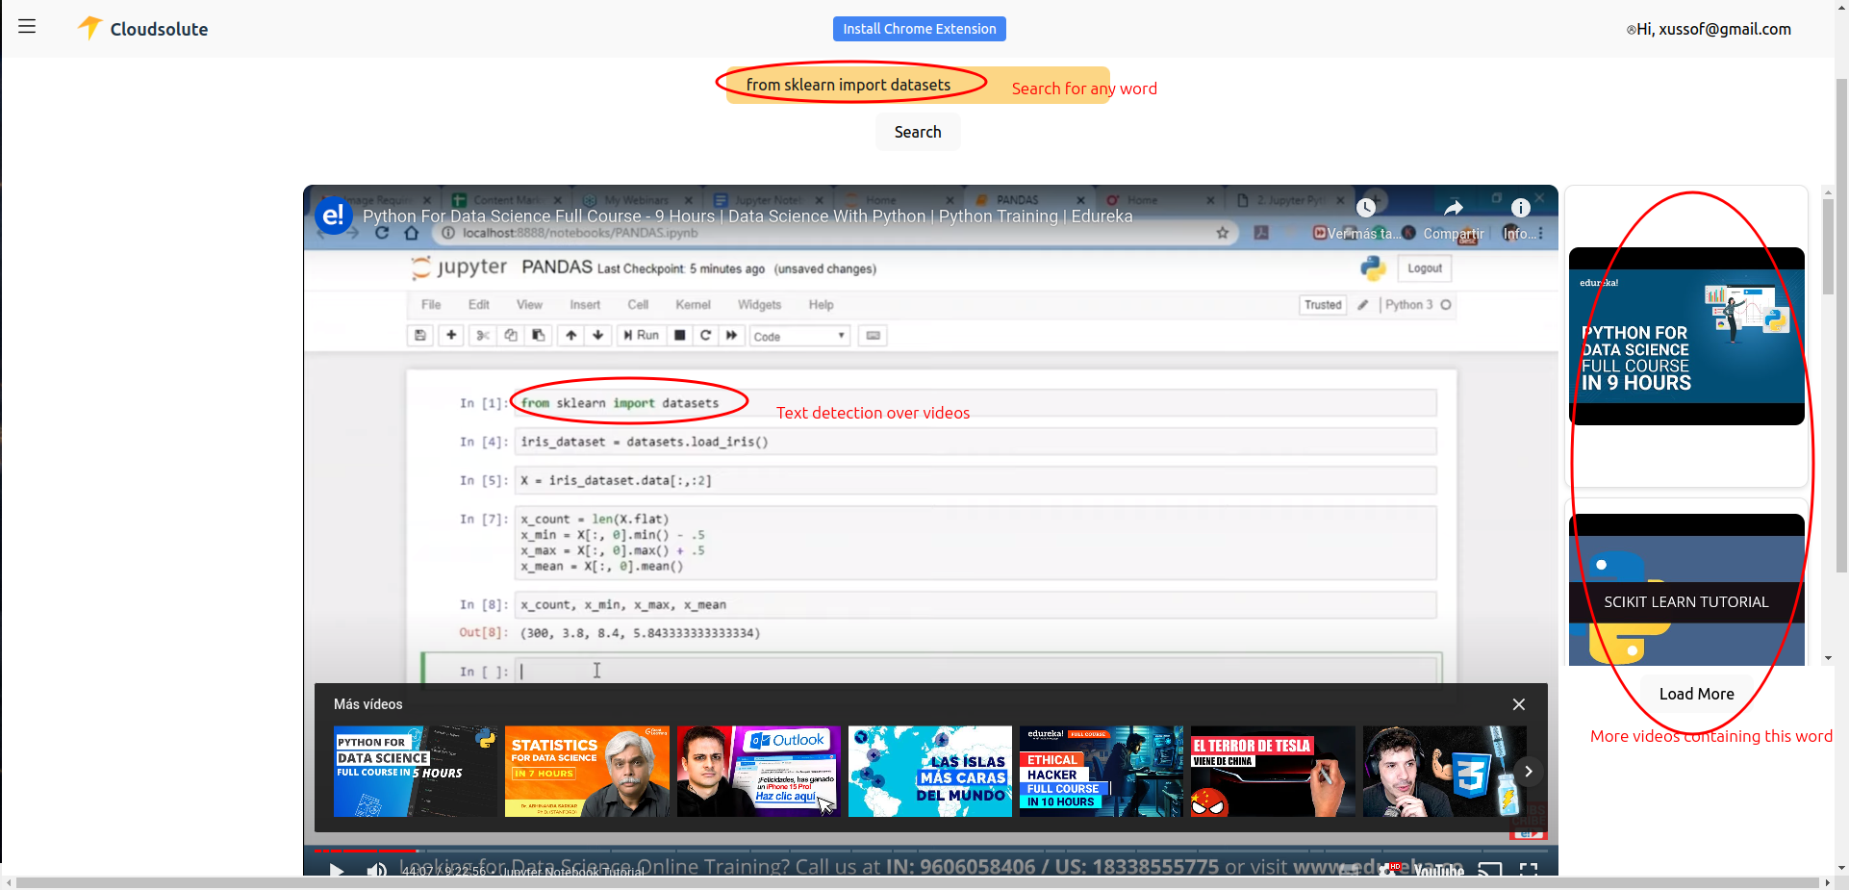This screenshot has height=890, width=1849.
Task: Click the Compartir share arrow icon
Action: point(1454,208)
